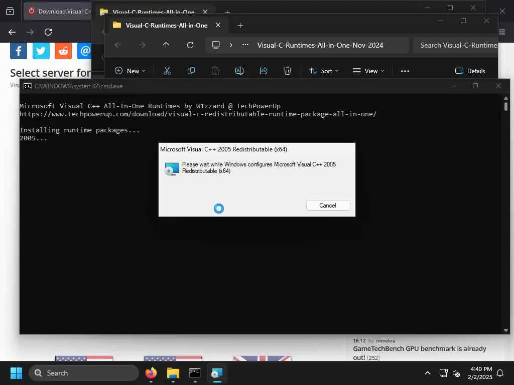This screenshot has height=385, width=514.
Task: Open the See more ellipsis menu in toolbar
Action: (x=405, y=71)
